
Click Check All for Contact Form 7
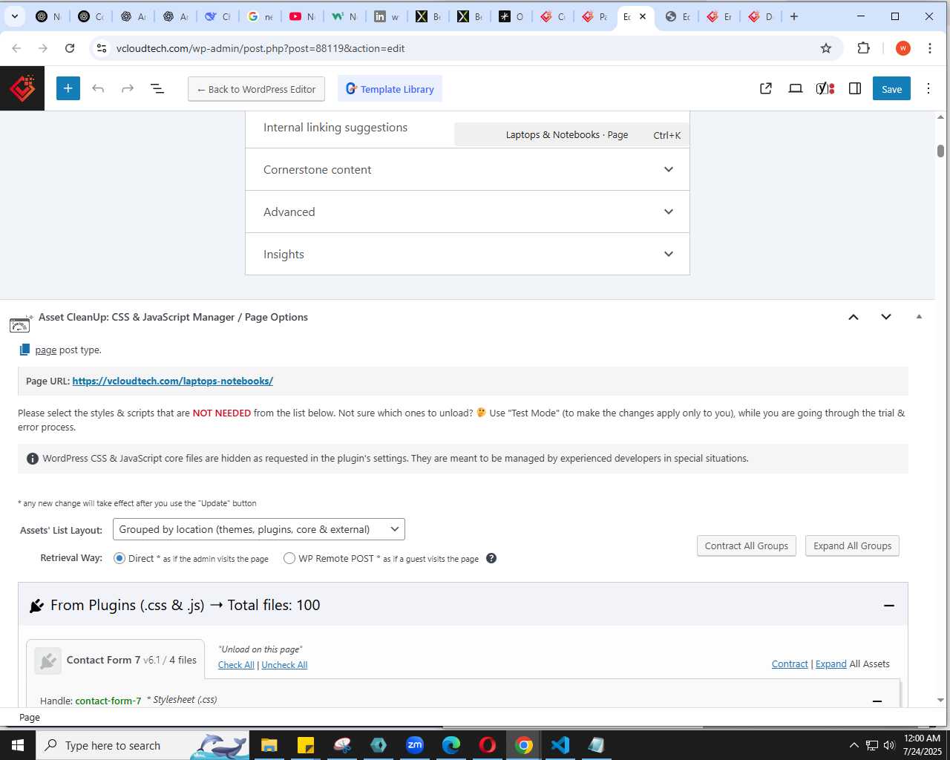[236, 665]
